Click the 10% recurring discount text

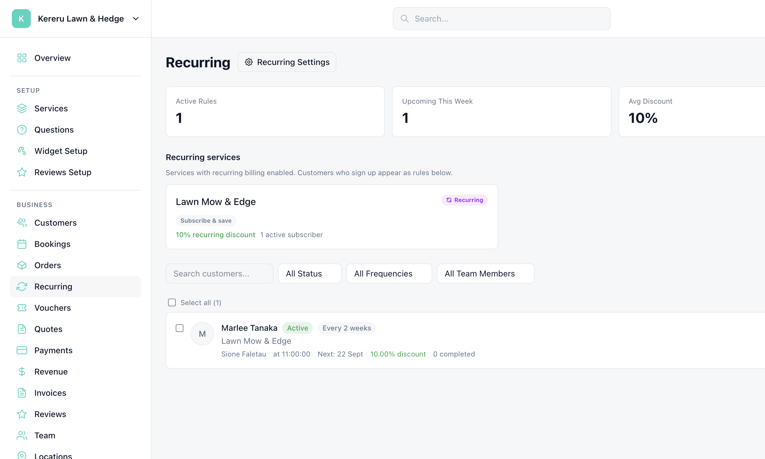point(216,235)
